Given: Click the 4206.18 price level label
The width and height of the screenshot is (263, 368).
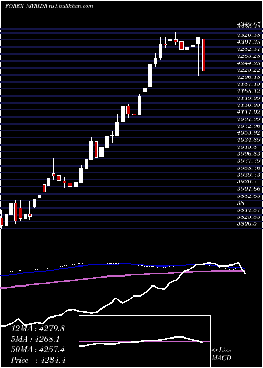Looking at the screenshot, I should 249,77.
